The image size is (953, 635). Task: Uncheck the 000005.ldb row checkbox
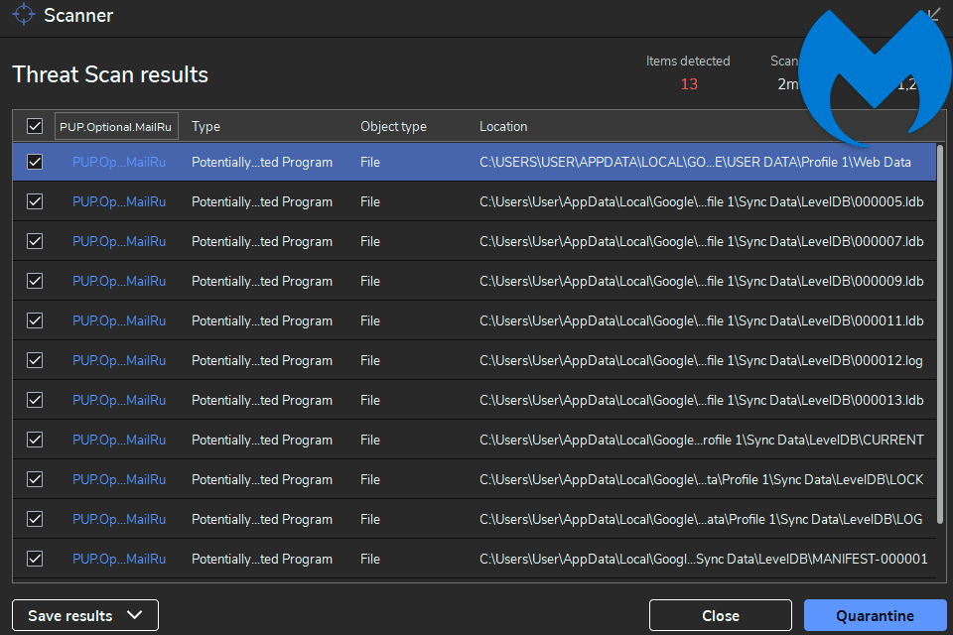35,201
